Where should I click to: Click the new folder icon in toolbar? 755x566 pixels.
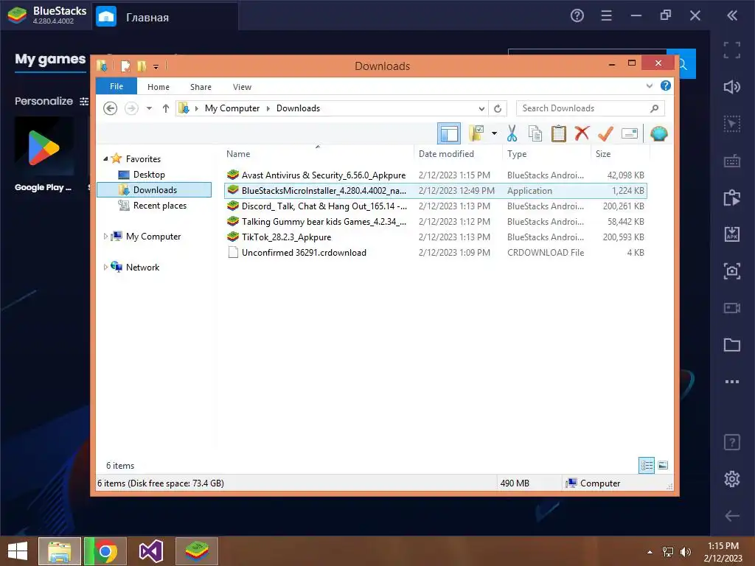click(477, 133)
